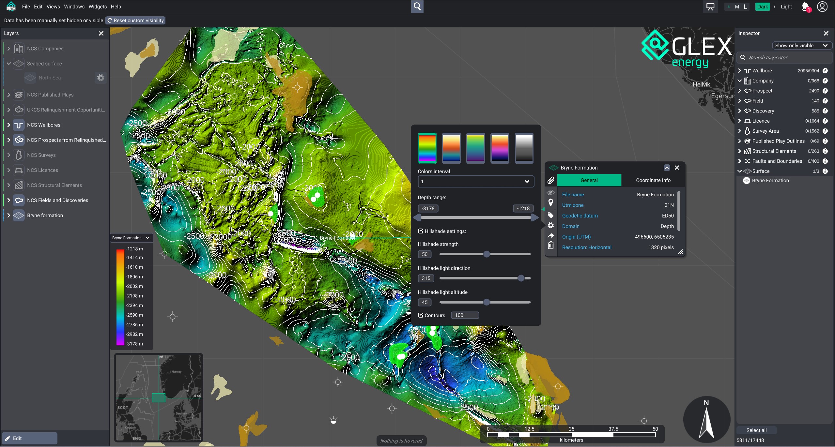
Task: Open the Widgets menu
Action: tap(97, 7)
